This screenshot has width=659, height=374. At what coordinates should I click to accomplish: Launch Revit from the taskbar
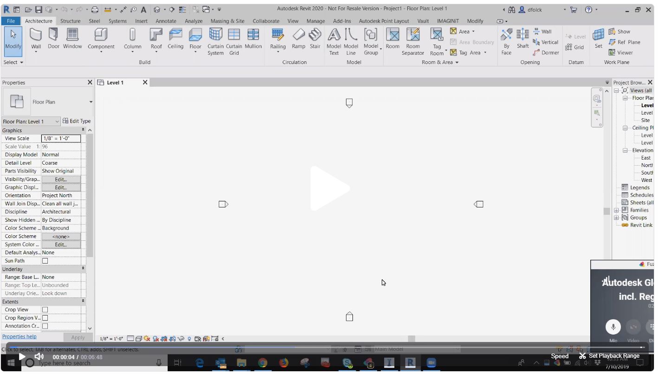(x=411, y=363)
